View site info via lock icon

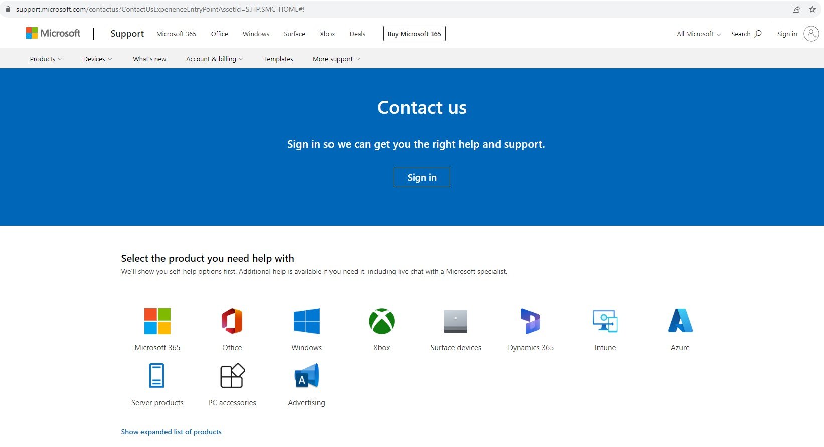pos(8,9)
